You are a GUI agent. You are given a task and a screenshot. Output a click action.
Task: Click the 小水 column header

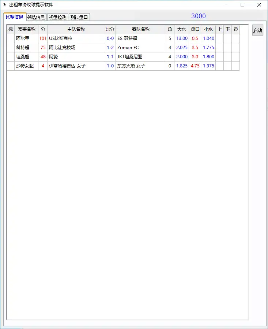click(208, 29)
